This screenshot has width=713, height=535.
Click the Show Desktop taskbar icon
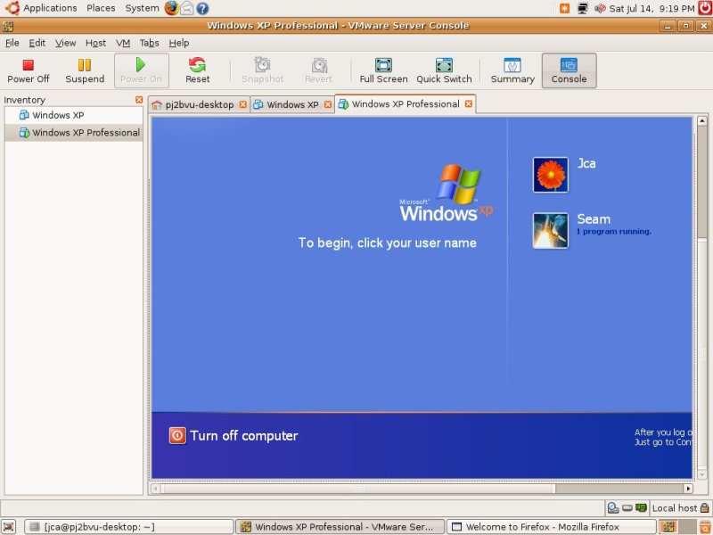(9, 526)
